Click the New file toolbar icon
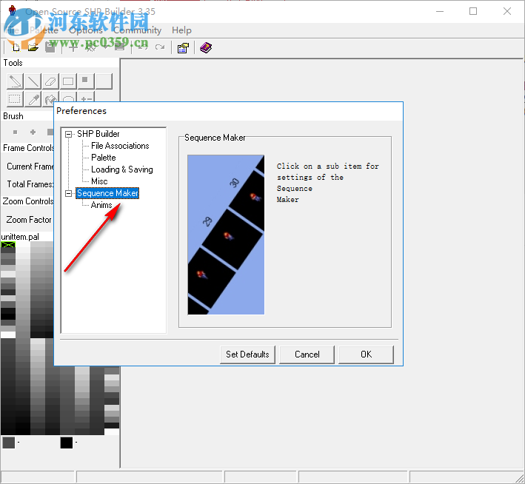This screenshot has height=484, width=525. coord(16,48)
